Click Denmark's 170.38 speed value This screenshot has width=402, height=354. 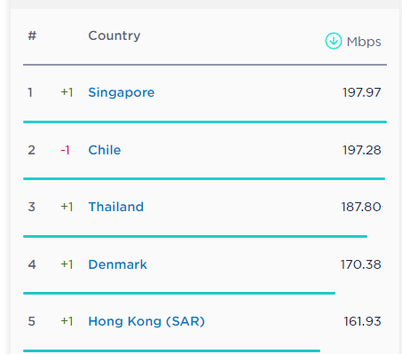[x=360, y=264]
